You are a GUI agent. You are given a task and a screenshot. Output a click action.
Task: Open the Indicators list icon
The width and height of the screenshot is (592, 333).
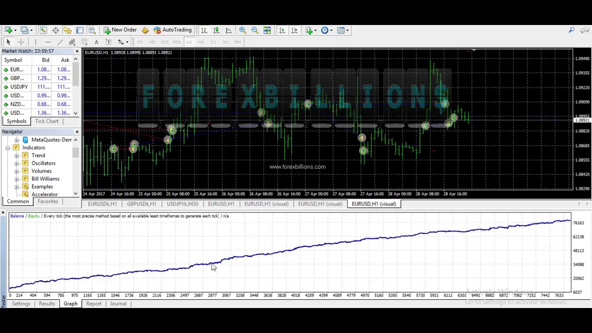coord(309,30)
